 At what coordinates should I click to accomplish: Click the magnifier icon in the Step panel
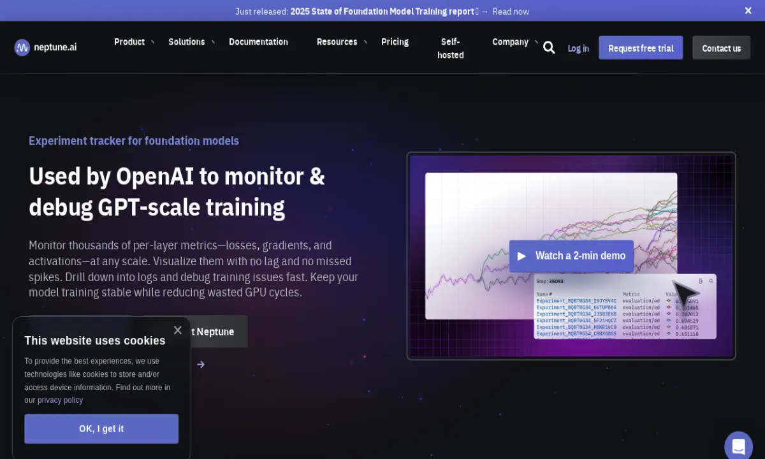click(x=711, y=281)
